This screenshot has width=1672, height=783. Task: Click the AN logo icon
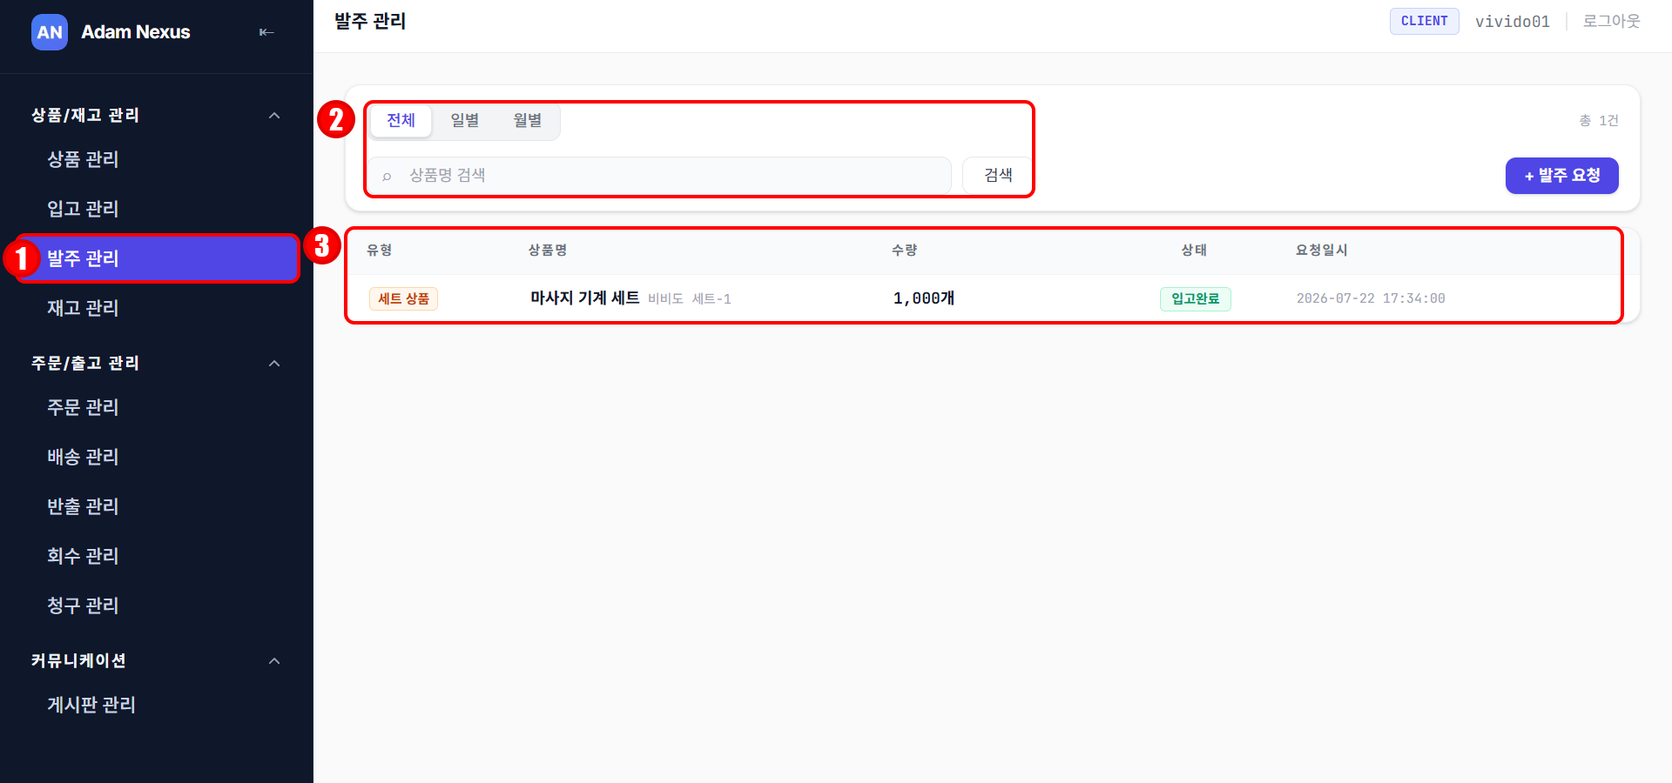pyautogui.click(x=50, y=32)
